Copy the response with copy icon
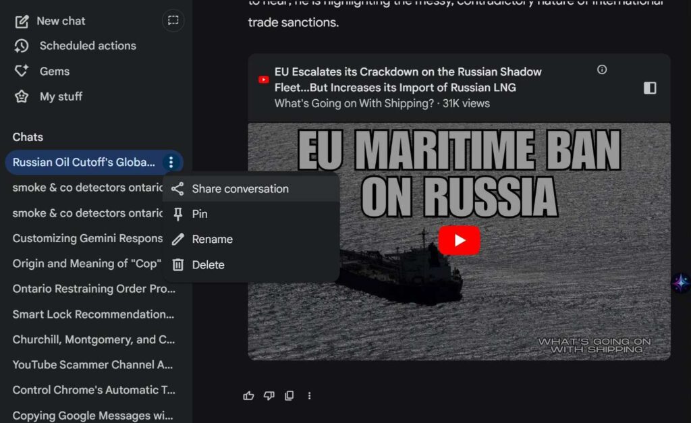This screenshot has width=691, height=423. point(289,396)
